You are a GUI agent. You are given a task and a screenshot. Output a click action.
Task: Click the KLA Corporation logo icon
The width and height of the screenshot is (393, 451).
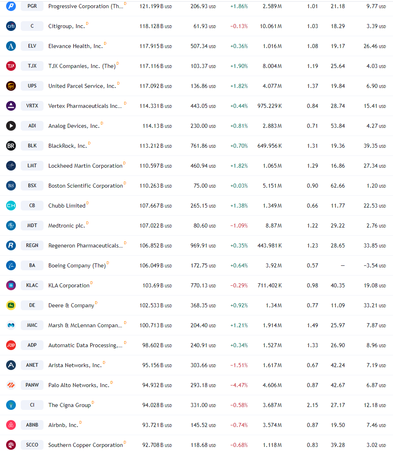11,285
